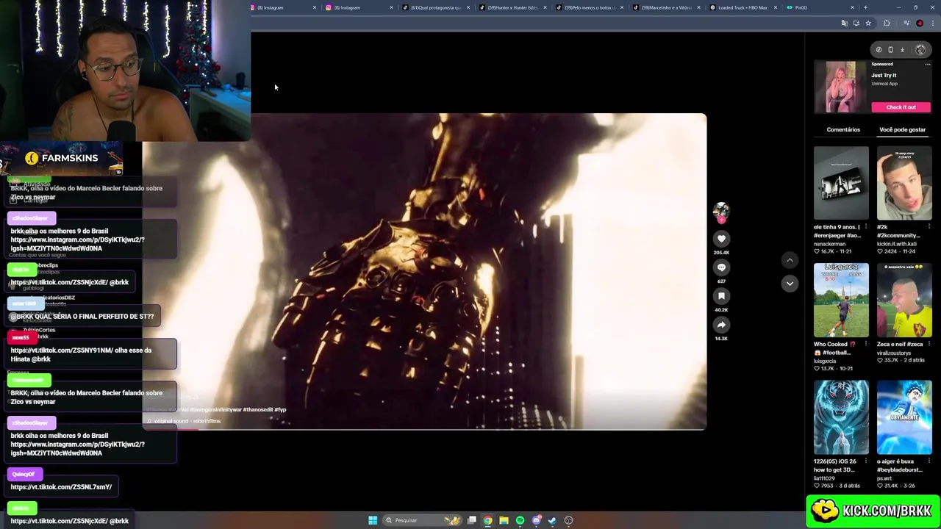The height and width of the screenshot is (529, 941).
Task: Click the Instagram link in the lower xShadowSlayer message
Action: [x=77, y=449]
